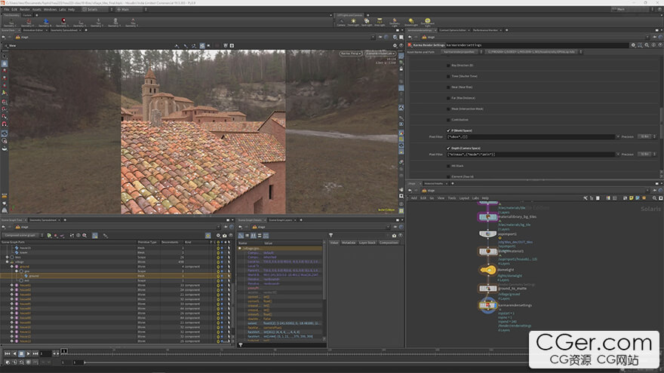Add a Geometry Light from the shelf

(x=394, y=22)
